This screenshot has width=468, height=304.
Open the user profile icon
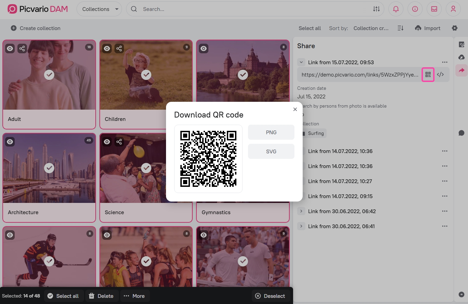(453, 9)
